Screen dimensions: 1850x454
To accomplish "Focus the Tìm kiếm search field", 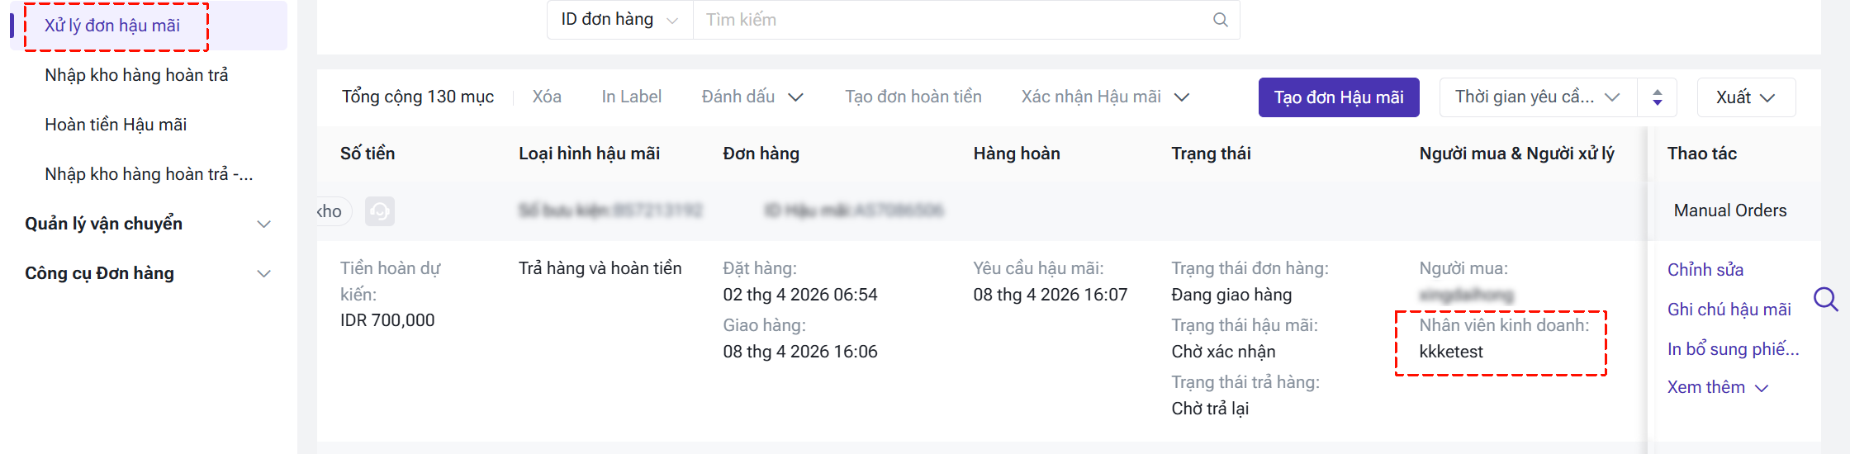I will point(950,20).
